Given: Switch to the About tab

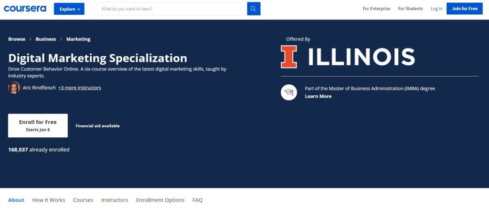Looking at the screenshot, I should tap(16, 200).
